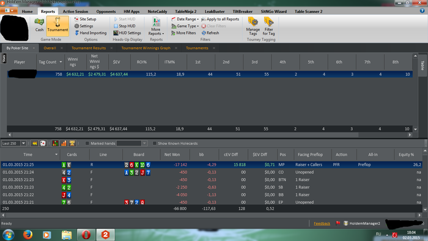Click Stop HUD
Image resolution: width=428 pixels, height=241 pixels.
[125, 26]
